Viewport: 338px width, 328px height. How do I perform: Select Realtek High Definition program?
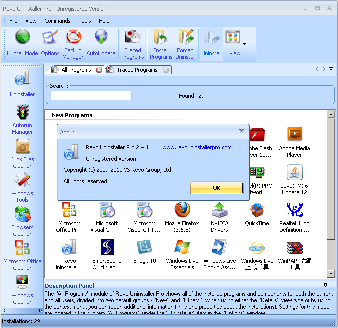pyautogui.click(x=294, y=217)
